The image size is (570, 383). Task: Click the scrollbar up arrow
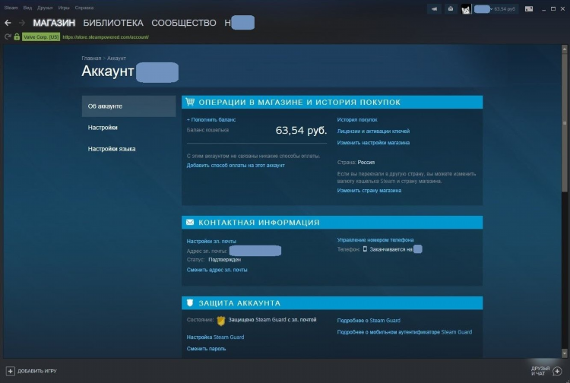coord(565,49)
